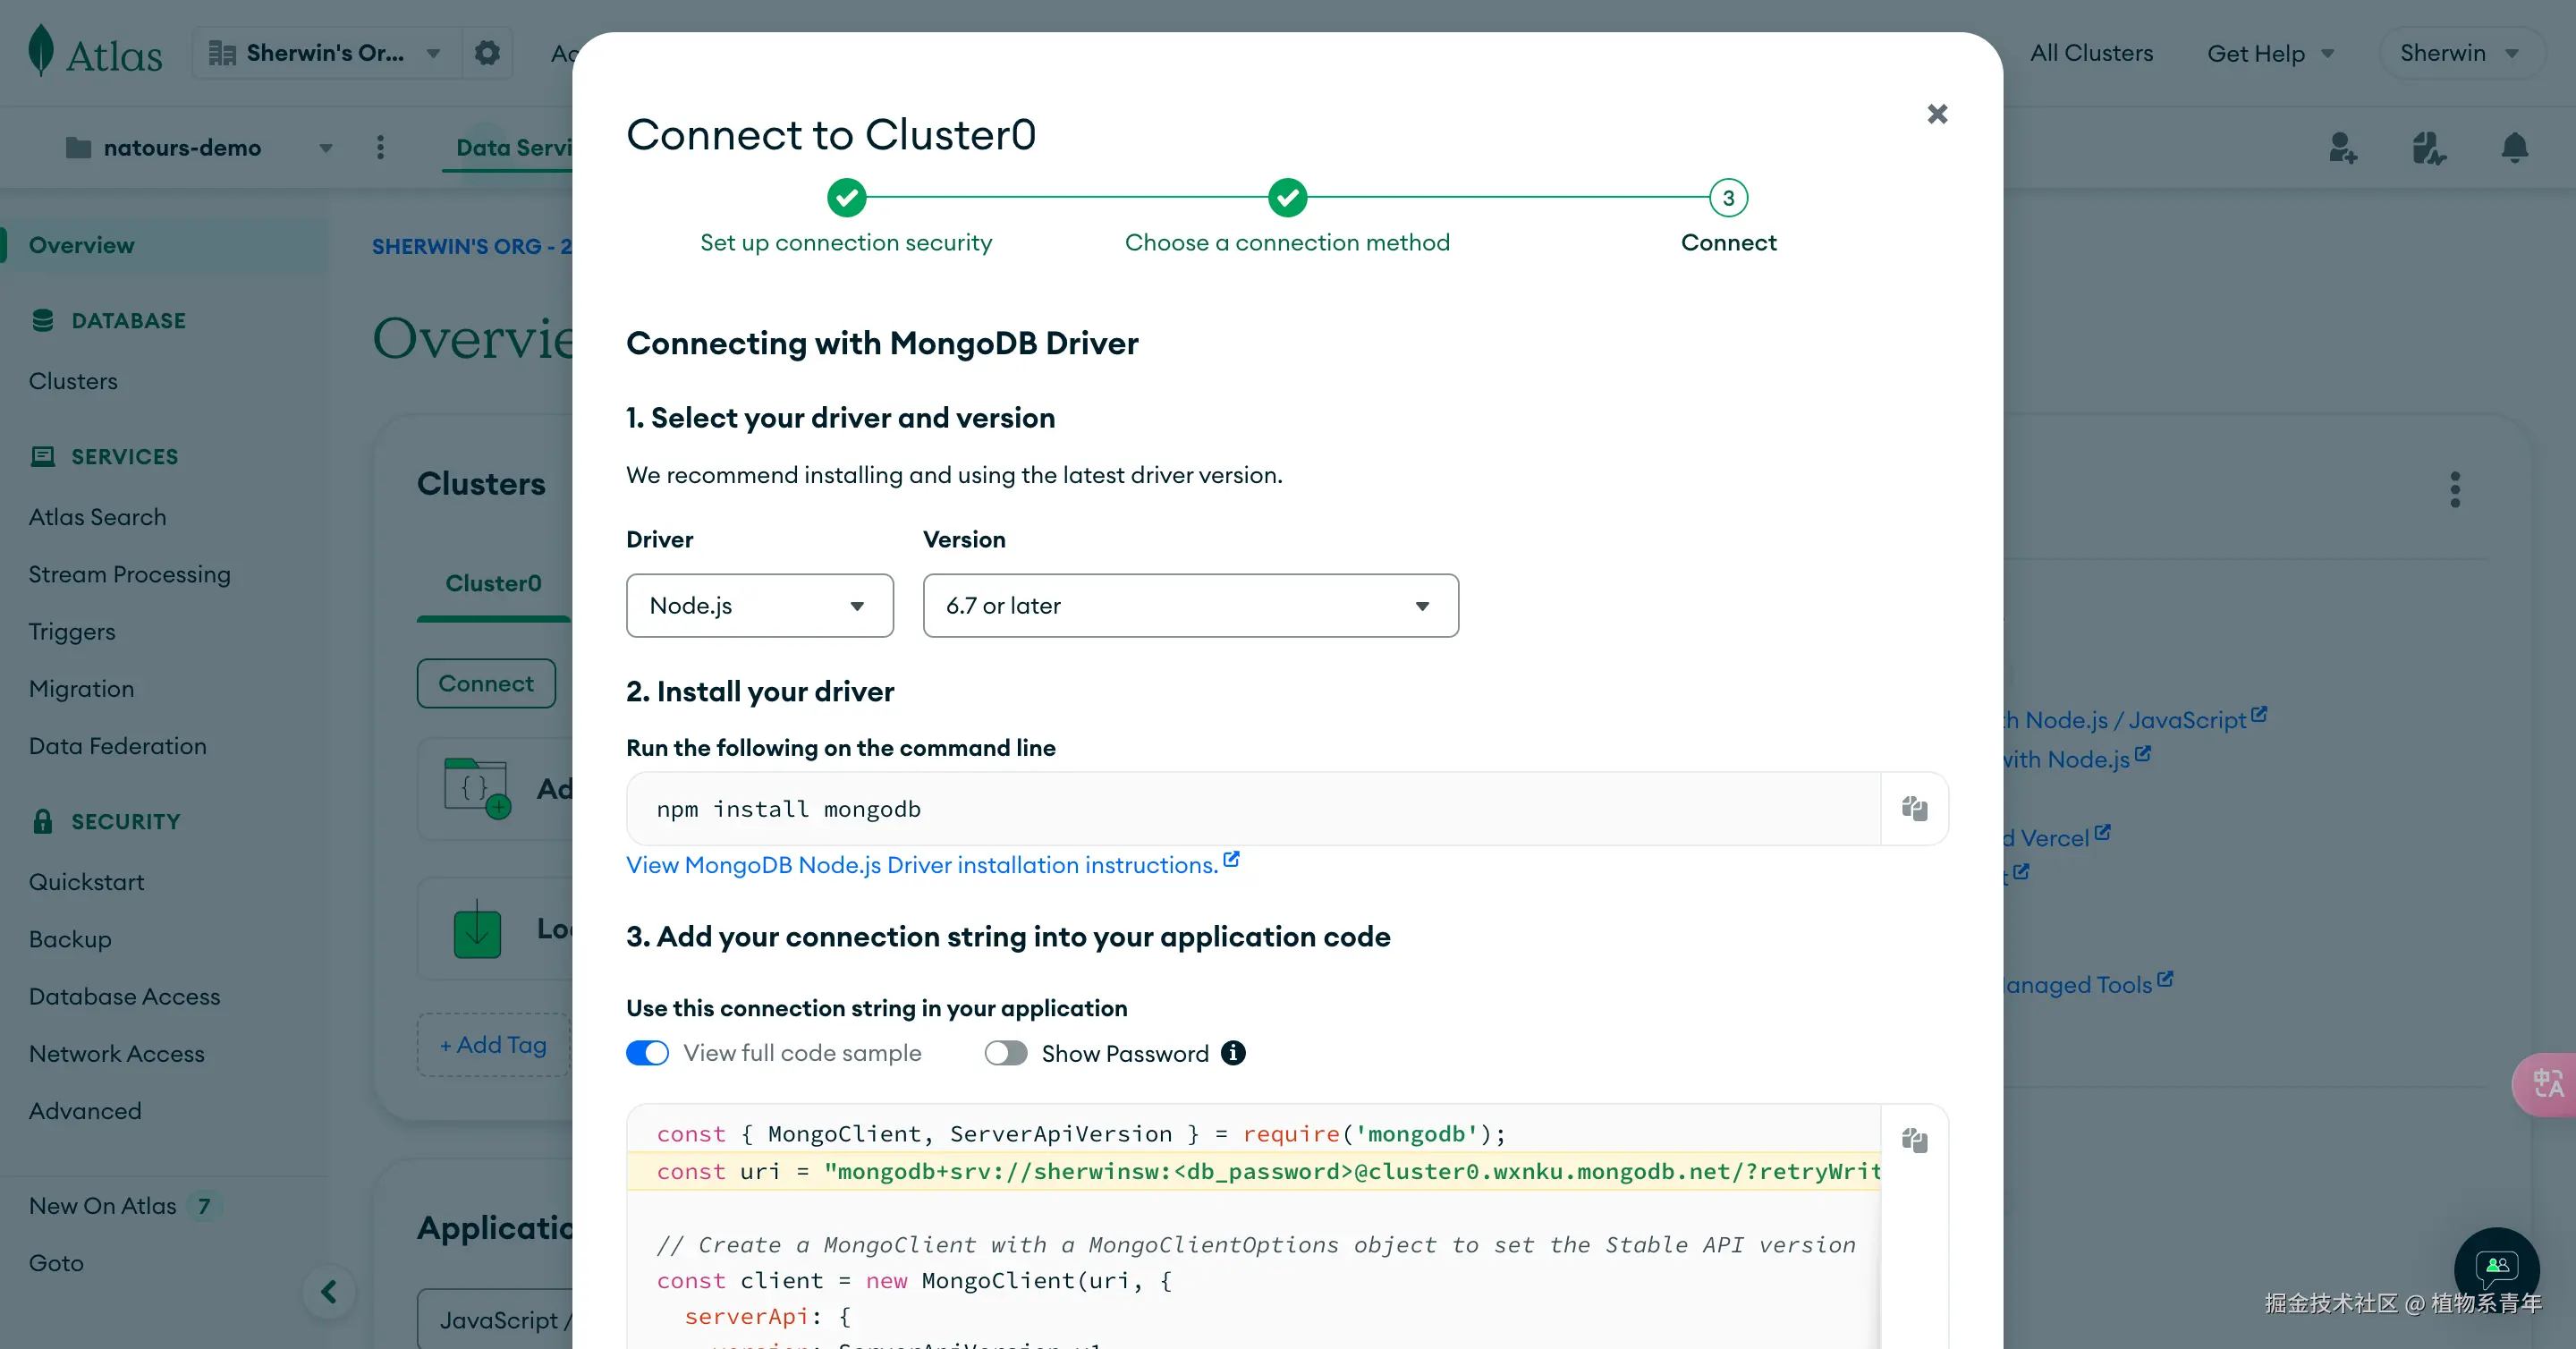Open the Sherwin user account menu
The height and width of the screenshot is (1349, 2576).
point(2460,53)
